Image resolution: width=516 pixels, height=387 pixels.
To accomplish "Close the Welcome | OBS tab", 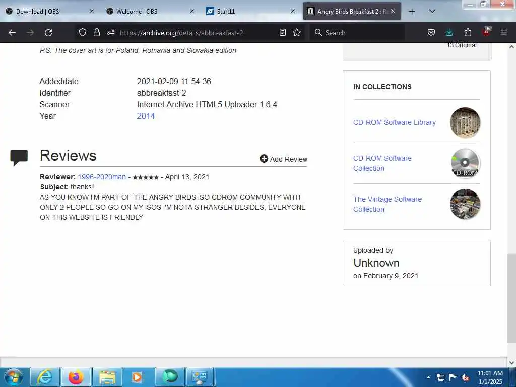I will [192, 11].
